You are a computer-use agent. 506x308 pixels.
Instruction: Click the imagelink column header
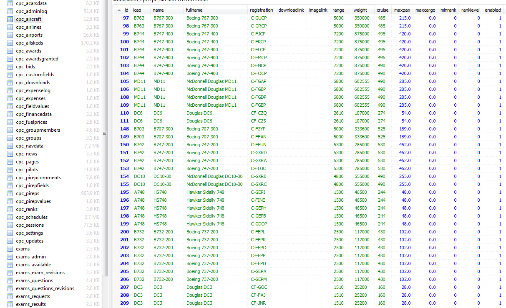click(x=318, y=10)
